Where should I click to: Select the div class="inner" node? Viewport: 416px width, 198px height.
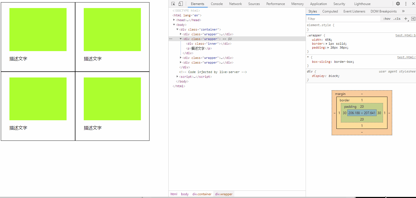click(209, 44)
